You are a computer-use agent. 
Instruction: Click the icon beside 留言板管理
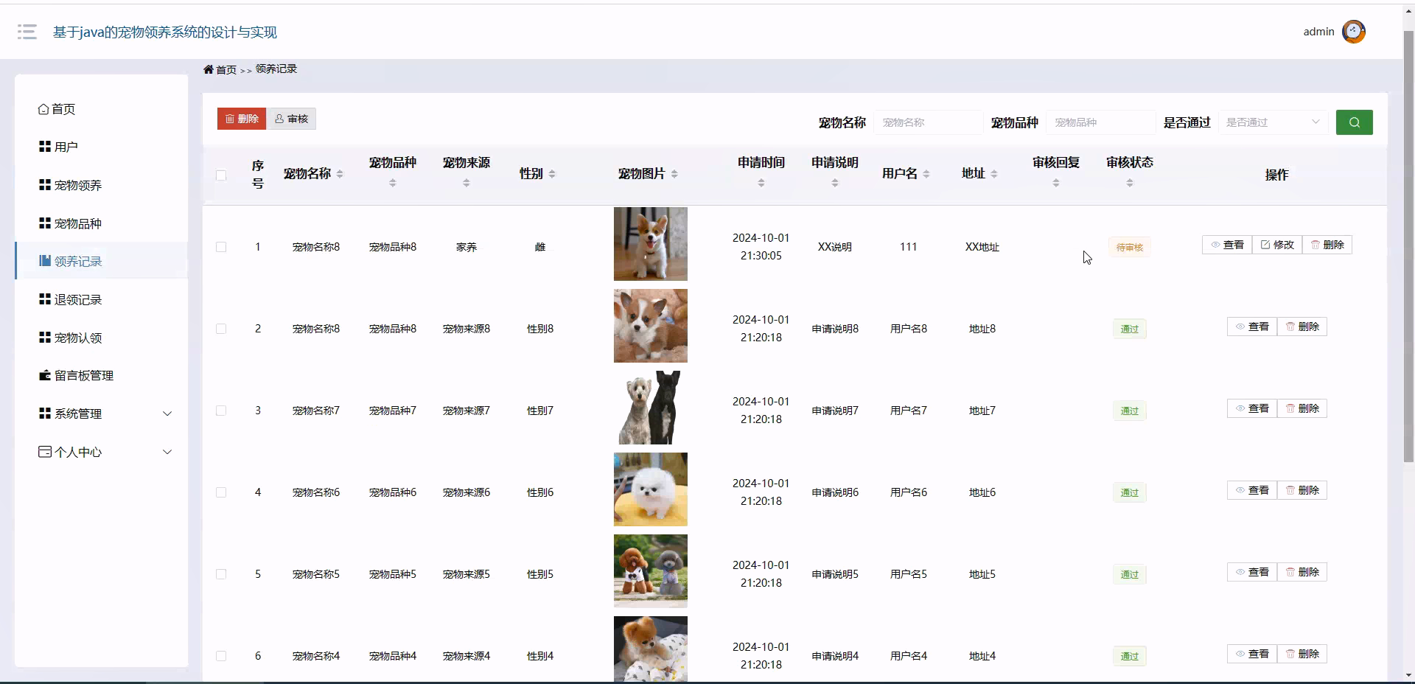[x=45, y=375]
